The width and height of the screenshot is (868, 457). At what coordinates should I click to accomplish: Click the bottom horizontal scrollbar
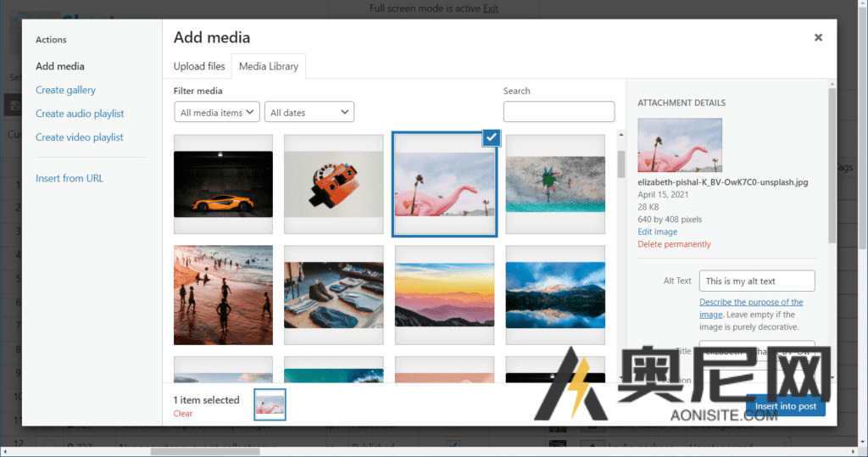coord(205,452)
